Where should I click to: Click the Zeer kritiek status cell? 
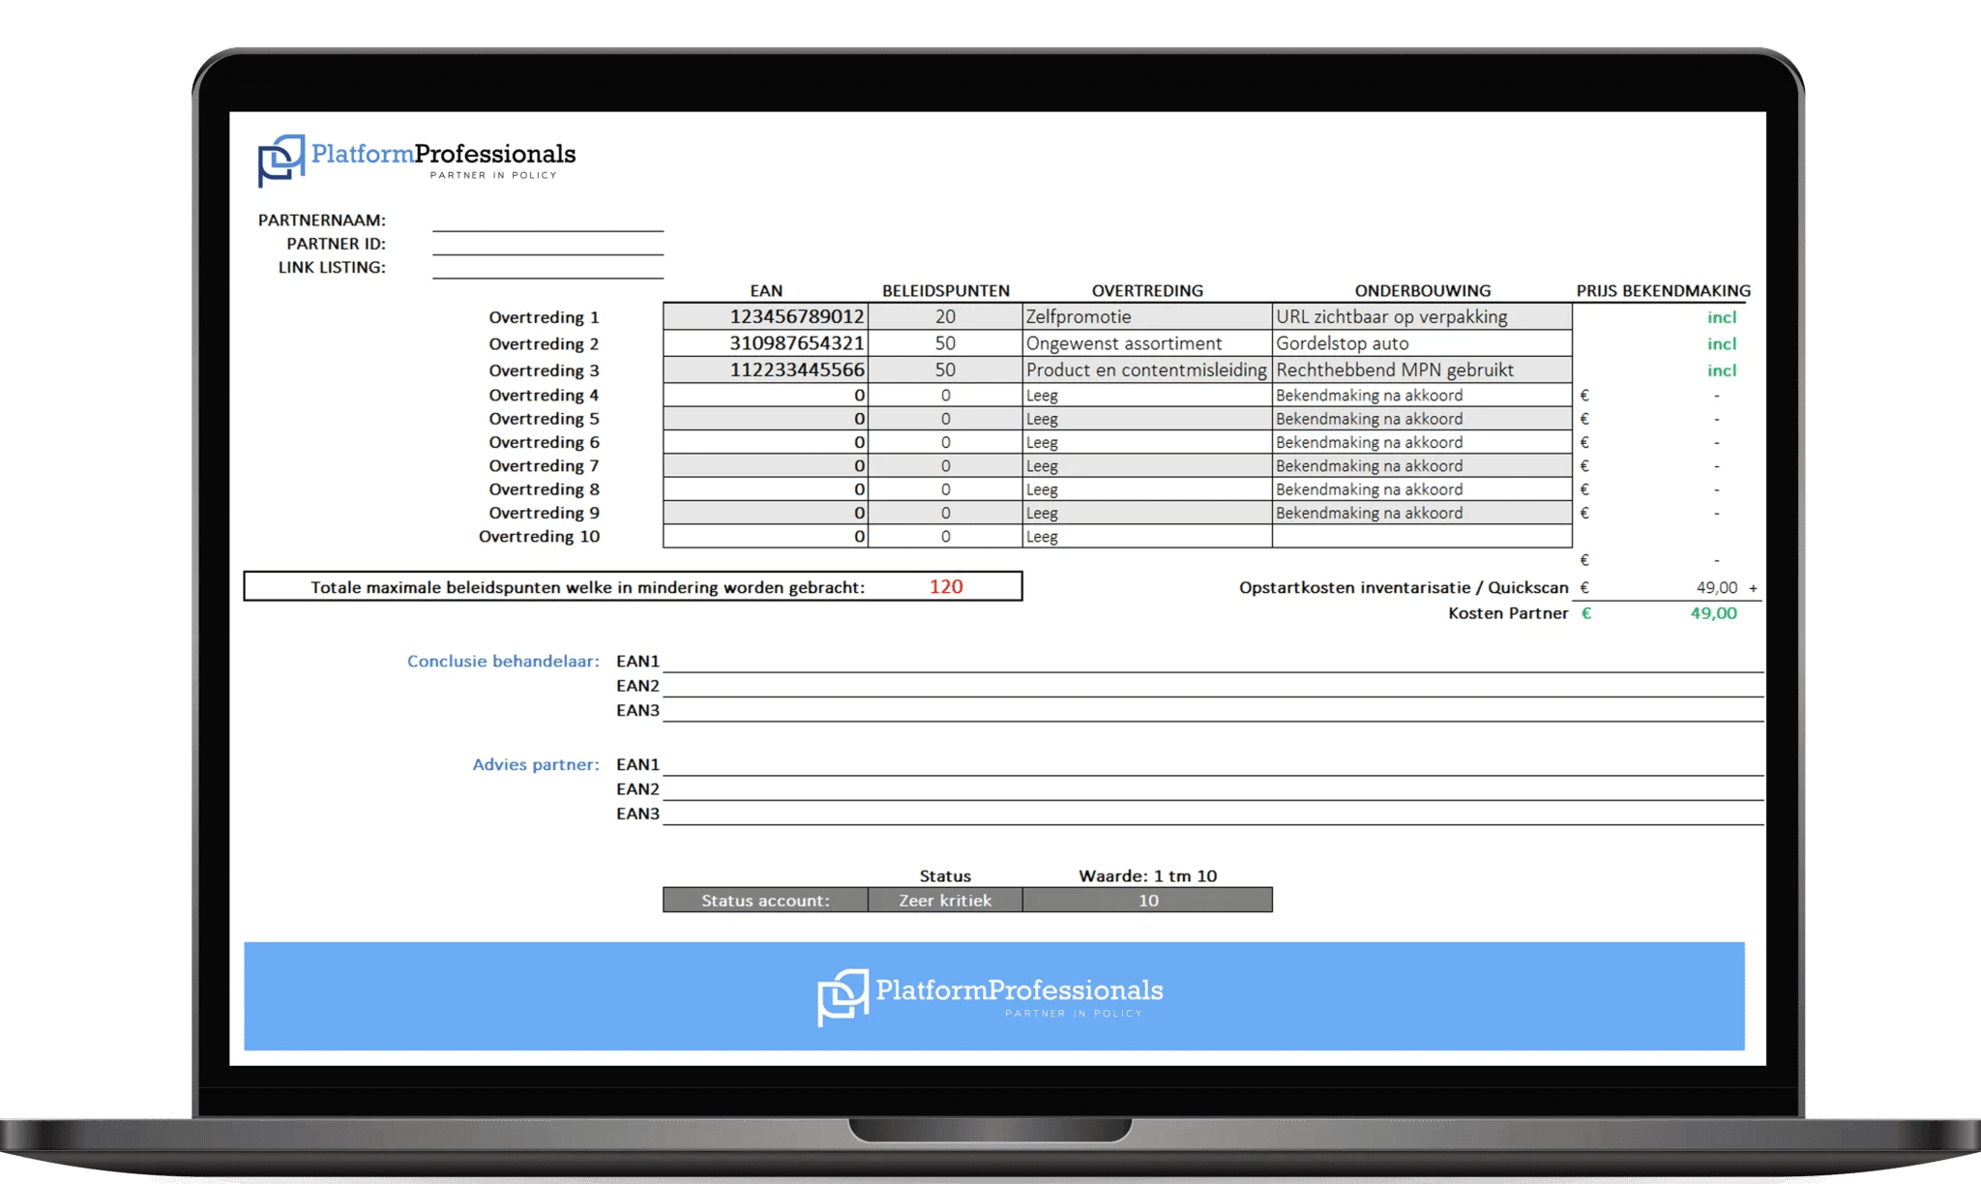(x=945, y=901)
